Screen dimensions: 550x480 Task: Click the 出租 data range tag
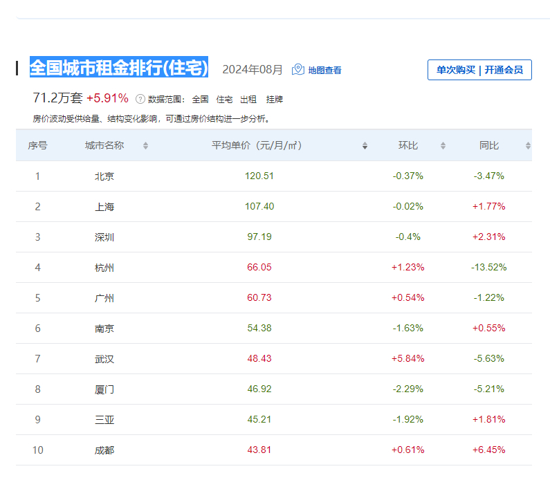point(248,99)
